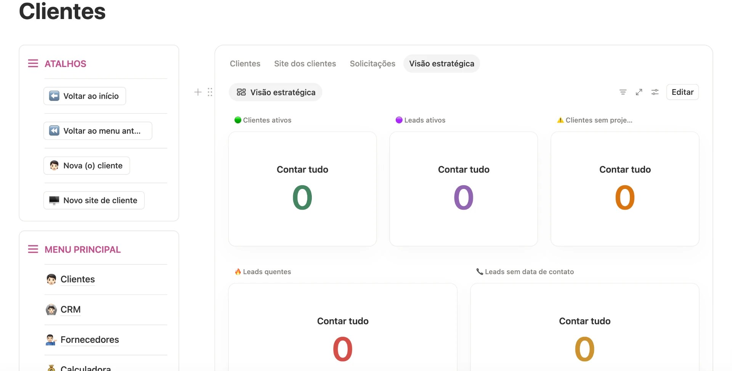Click the Leads quentes counter card
Image resolution: width=732 pixels, height=371 pixels.
pos(343,328)
